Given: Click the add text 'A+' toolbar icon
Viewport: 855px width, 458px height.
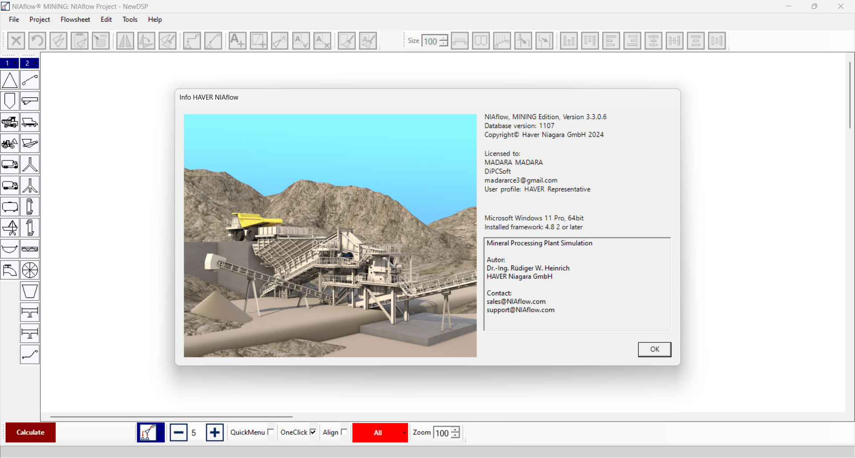Looking at the screenshot, I should click(x=237, y=41).
